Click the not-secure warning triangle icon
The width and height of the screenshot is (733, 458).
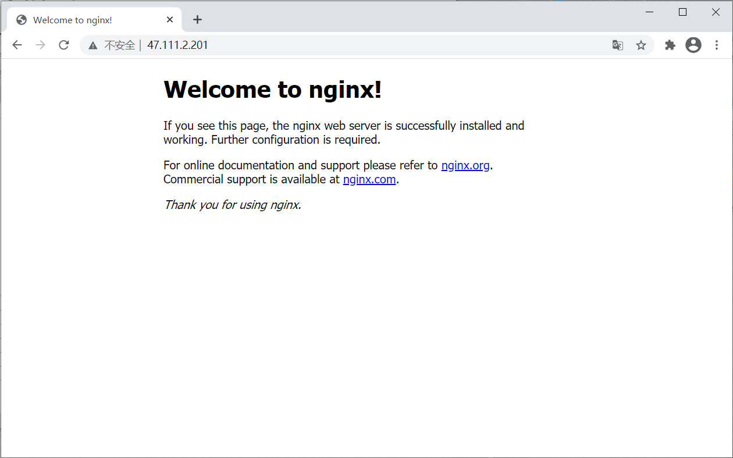[x=93, y=45]
